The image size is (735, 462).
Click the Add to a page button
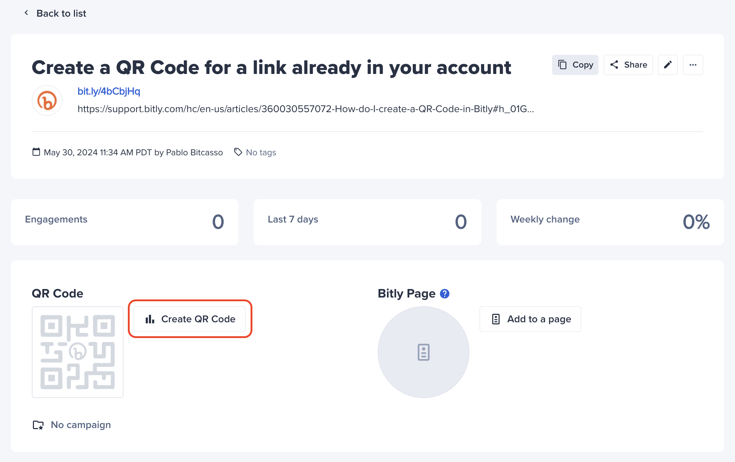pos(529,319)
